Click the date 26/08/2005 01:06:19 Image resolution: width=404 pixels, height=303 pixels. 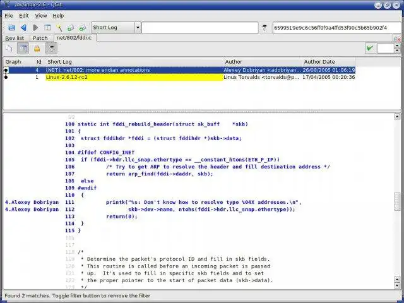pyautogui.click(x=329, y=70)
